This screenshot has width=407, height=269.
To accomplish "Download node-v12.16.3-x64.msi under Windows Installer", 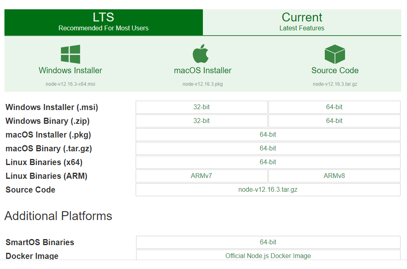I will click(70, 84).
